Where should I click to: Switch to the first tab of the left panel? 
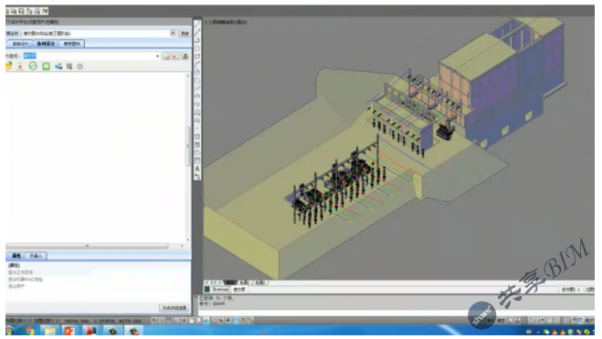20,44
